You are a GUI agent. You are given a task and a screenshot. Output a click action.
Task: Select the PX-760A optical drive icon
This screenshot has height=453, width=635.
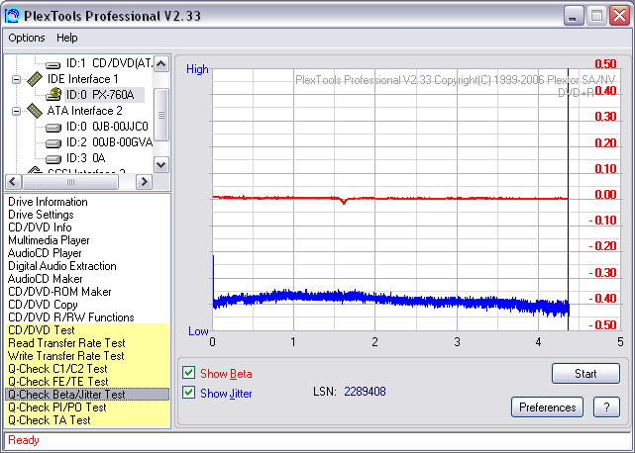click(53, 95)
